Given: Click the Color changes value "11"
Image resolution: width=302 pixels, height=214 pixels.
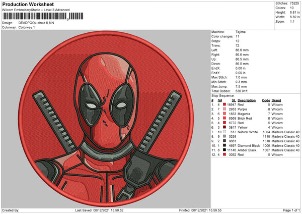Looking at the screenshot, I should click(237, 36).
